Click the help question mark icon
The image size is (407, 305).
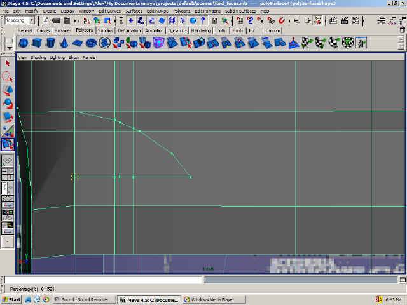pos(203,20)
